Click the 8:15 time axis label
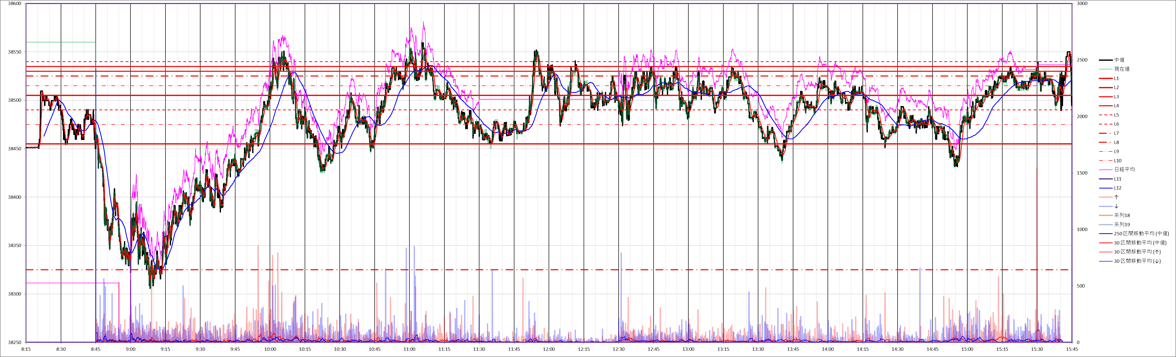1176x357 pixels. pyautogui.click(x=26, y=349)
